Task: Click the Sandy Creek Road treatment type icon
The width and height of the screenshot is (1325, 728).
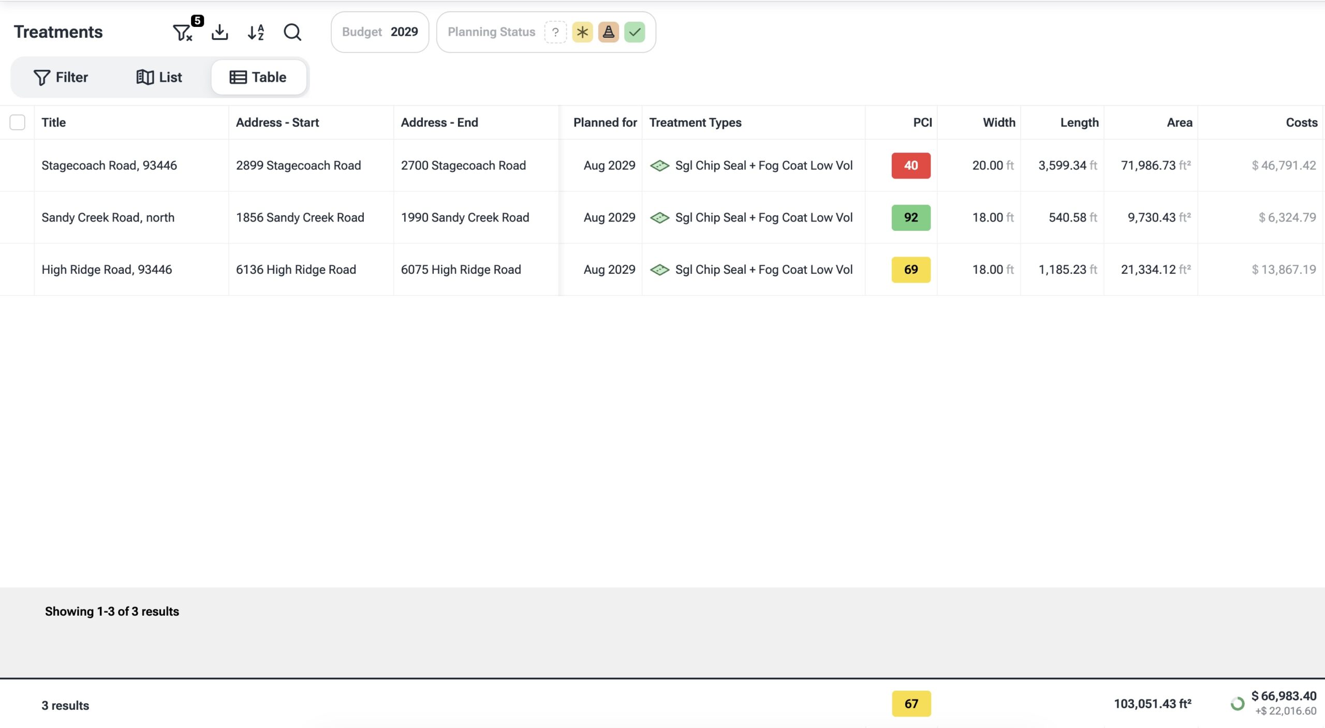Action: 659,218
